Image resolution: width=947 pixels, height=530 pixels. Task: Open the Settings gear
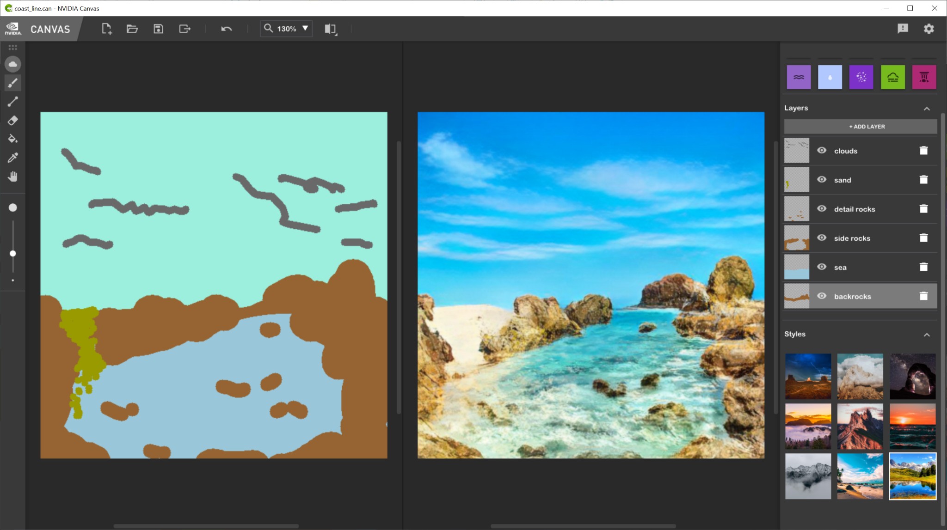(x=929, y=29)
